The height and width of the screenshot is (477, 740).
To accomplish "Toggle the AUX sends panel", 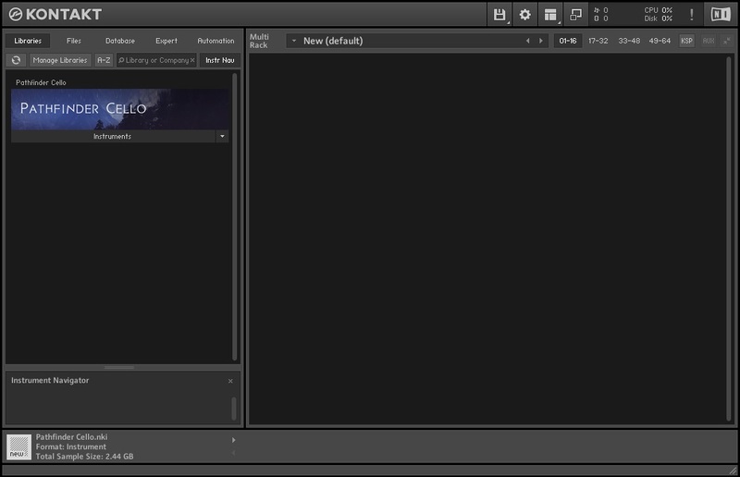I will [708, 41].
